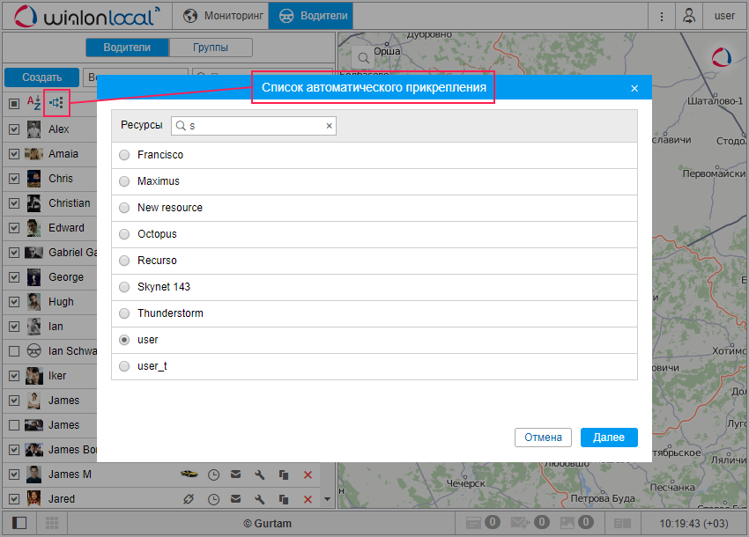
Task: Open bindings history clock for James M
Action: (x=213, y=474)
